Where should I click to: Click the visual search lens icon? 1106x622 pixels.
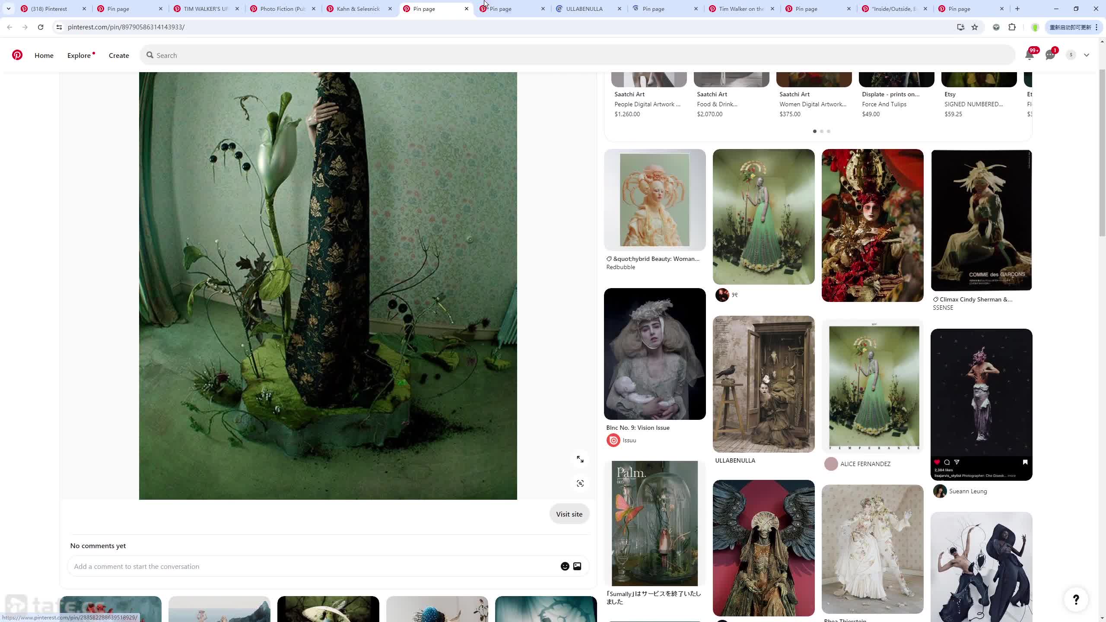pos(580,483)
